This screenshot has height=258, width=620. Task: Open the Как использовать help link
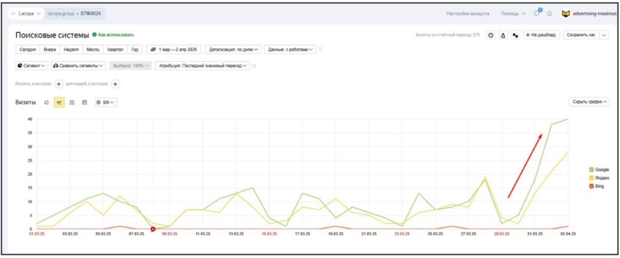pos(113,35)
